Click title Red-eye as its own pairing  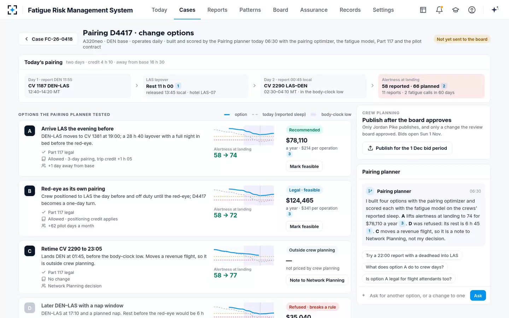(73, 189)
